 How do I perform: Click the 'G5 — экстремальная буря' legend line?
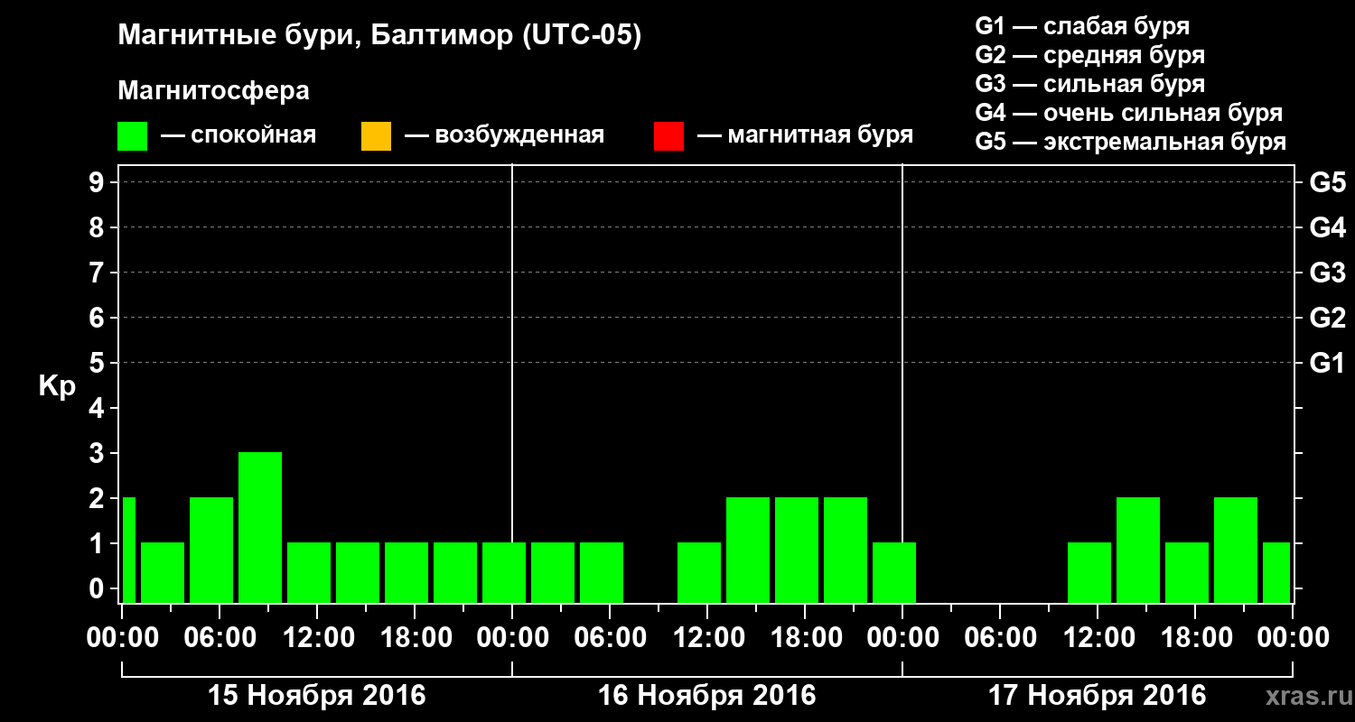[1130, 142]
